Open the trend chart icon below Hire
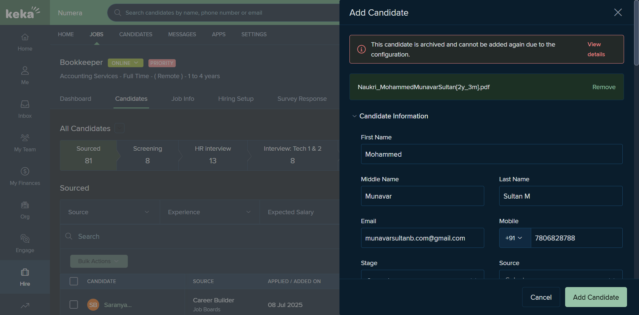The height and width of the screenshot is (315, 639). tap(25, 305)
